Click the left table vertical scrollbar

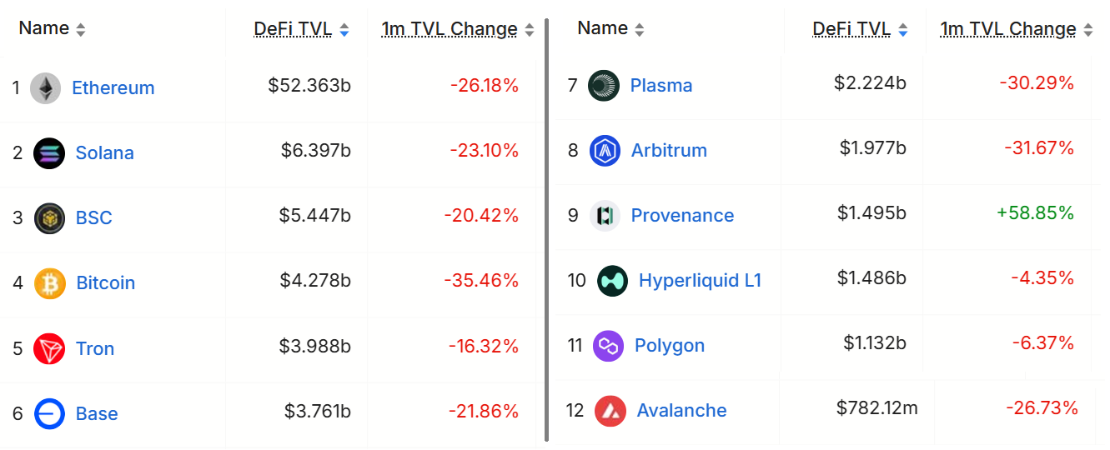(547, 225)
